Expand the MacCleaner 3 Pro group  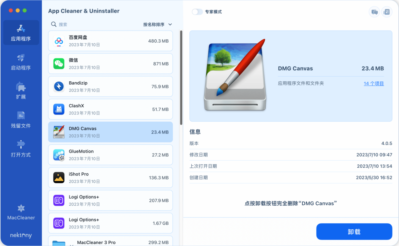coord(72,245)
